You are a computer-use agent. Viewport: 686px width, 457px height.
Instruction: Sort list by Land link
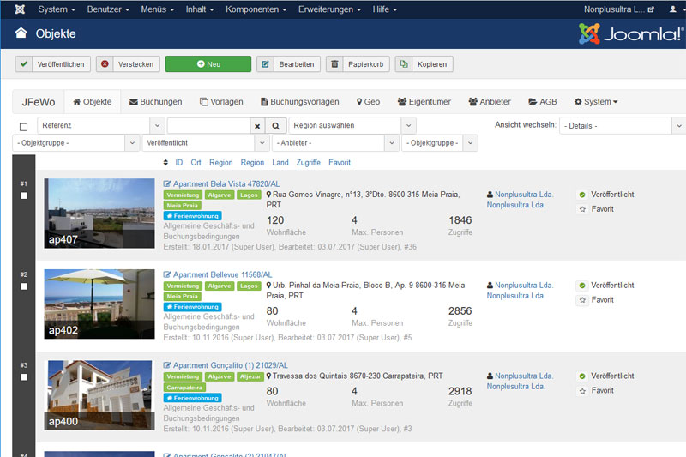click(280, 162)
